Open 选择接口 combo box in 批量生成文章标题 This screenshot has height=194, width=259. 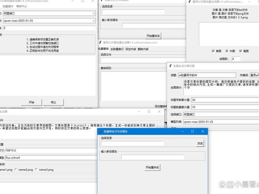point(221,114)
